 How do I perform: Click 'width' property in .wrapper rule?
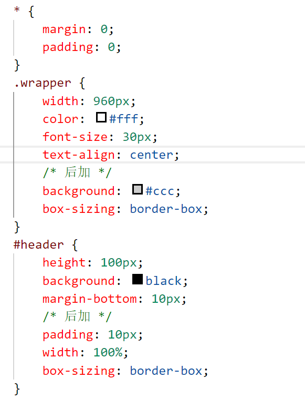click(x=60, y=101)
